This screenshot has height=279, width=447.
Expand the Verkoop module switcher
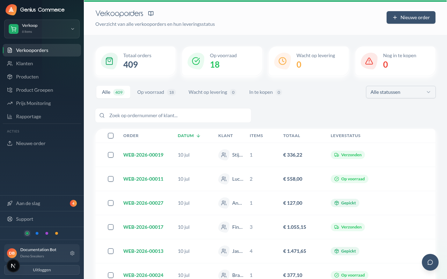42,29
